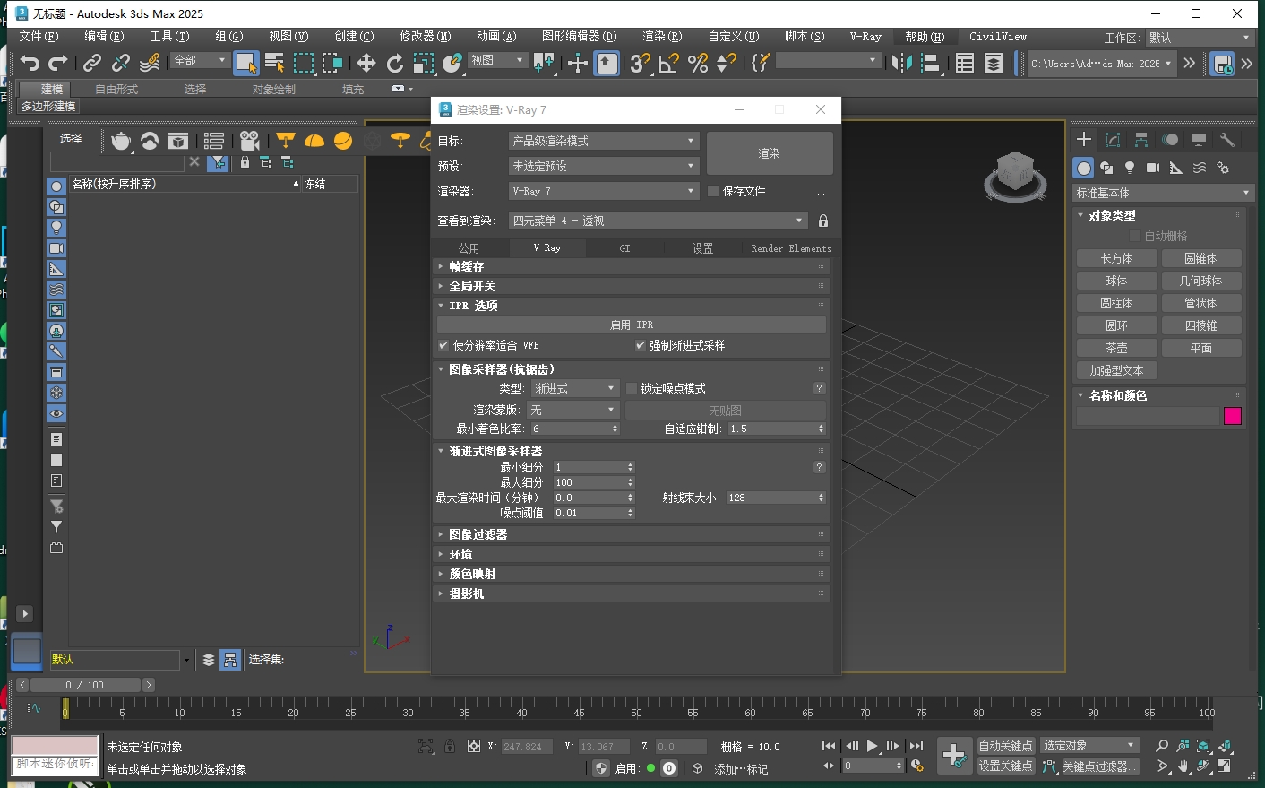The height and width of the screenshot is (788, 1265).
Task: Enable the 锁定噪点模式 checkbox
Action: tap(631, 388)
